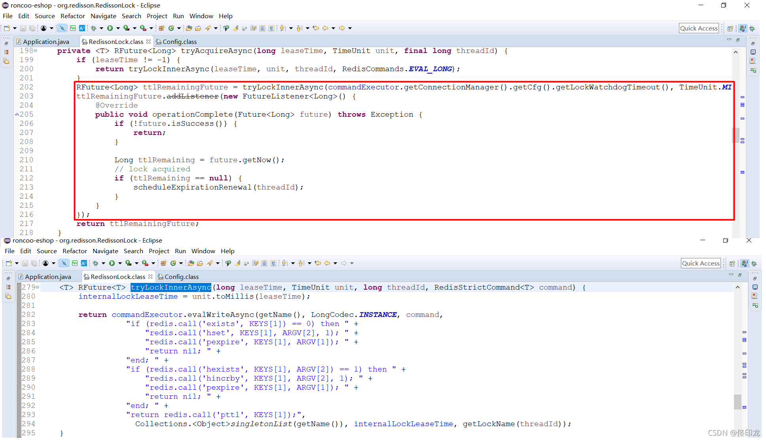The image size is (766, 440).
Task: Switch to Config.class tab in lower window
Action: click(x=181, y=277)
